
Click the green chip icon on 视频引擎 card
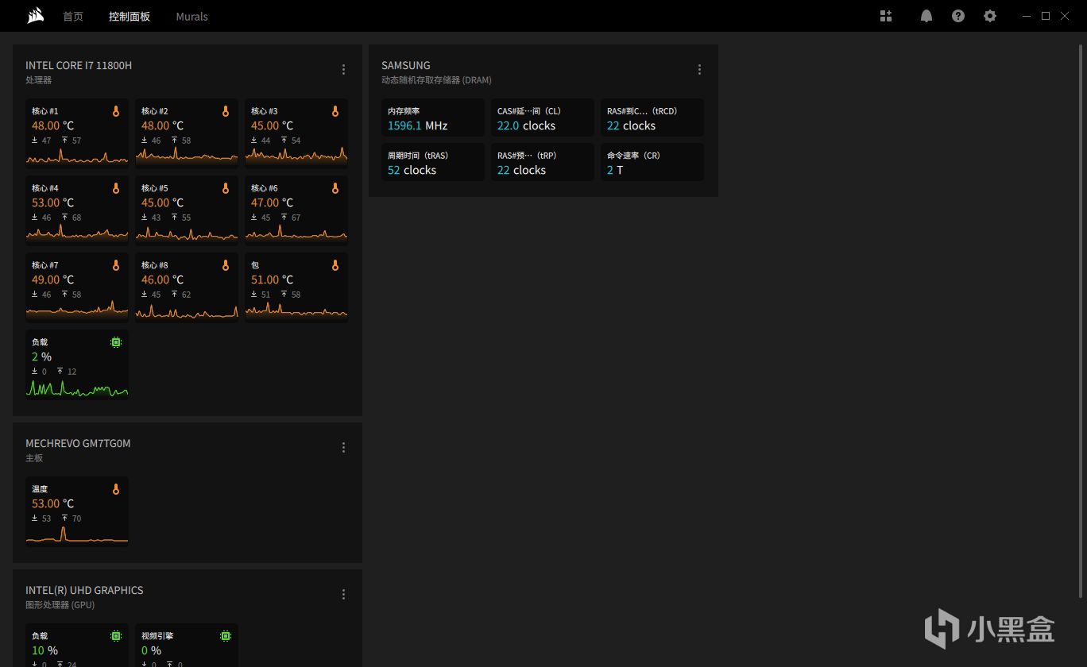[226, 636]
